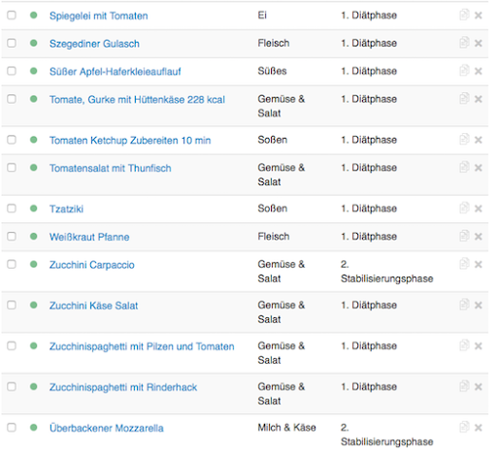This screenshot has height=456, width=497.
Task: Open the Szegediner Gulasch recipe link
Action: coord(94,44)
